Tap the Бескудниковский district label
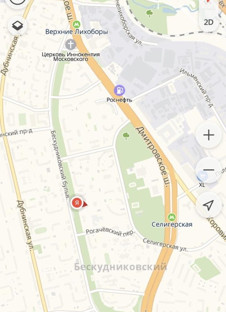 (x=121, y=267)
